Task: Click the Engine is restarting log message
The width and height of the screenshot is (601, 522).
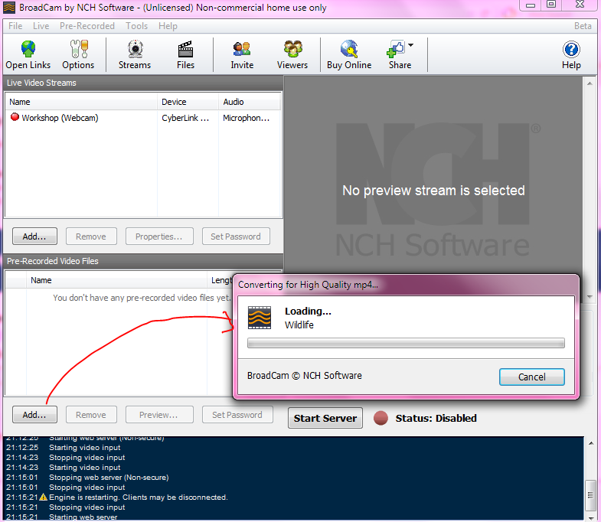Action: pos(139,497)
